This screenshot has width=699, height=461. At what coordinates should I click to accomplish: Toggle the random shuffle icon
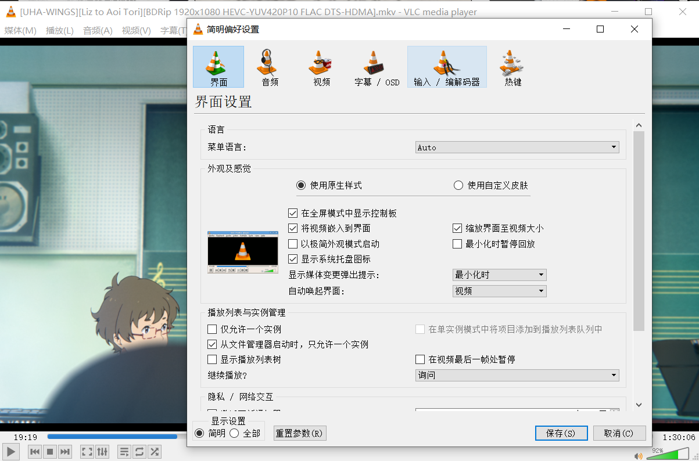[155, 451]
